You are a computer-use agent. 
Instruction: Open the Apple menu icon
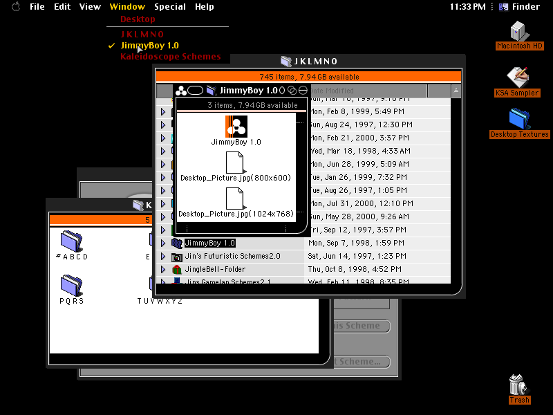tap(16, 7)
